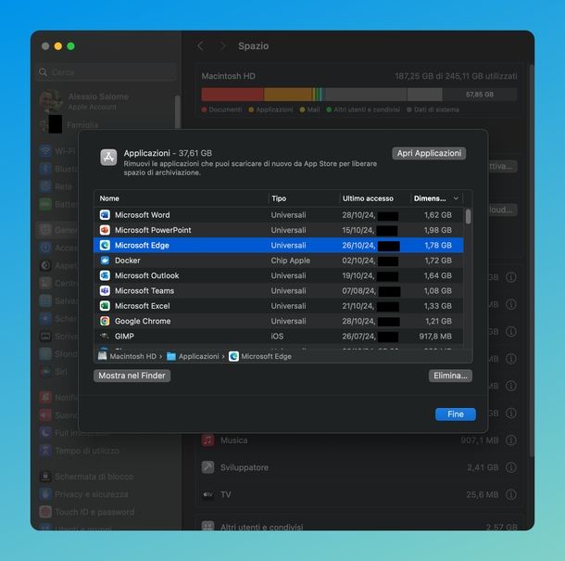Click the Elimina... button

450,376
